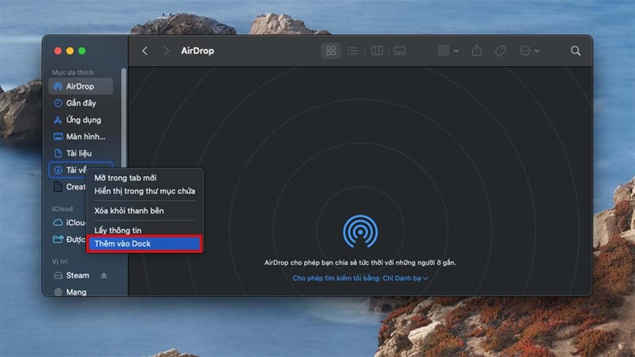
Task: Close the Finder window with red button
Action: [58, 51]
